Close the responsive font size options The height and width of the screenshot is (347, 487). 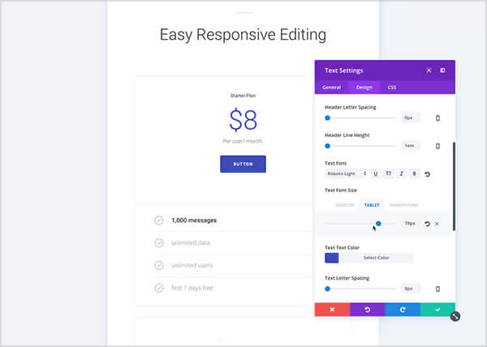click(x=437, y=224)
